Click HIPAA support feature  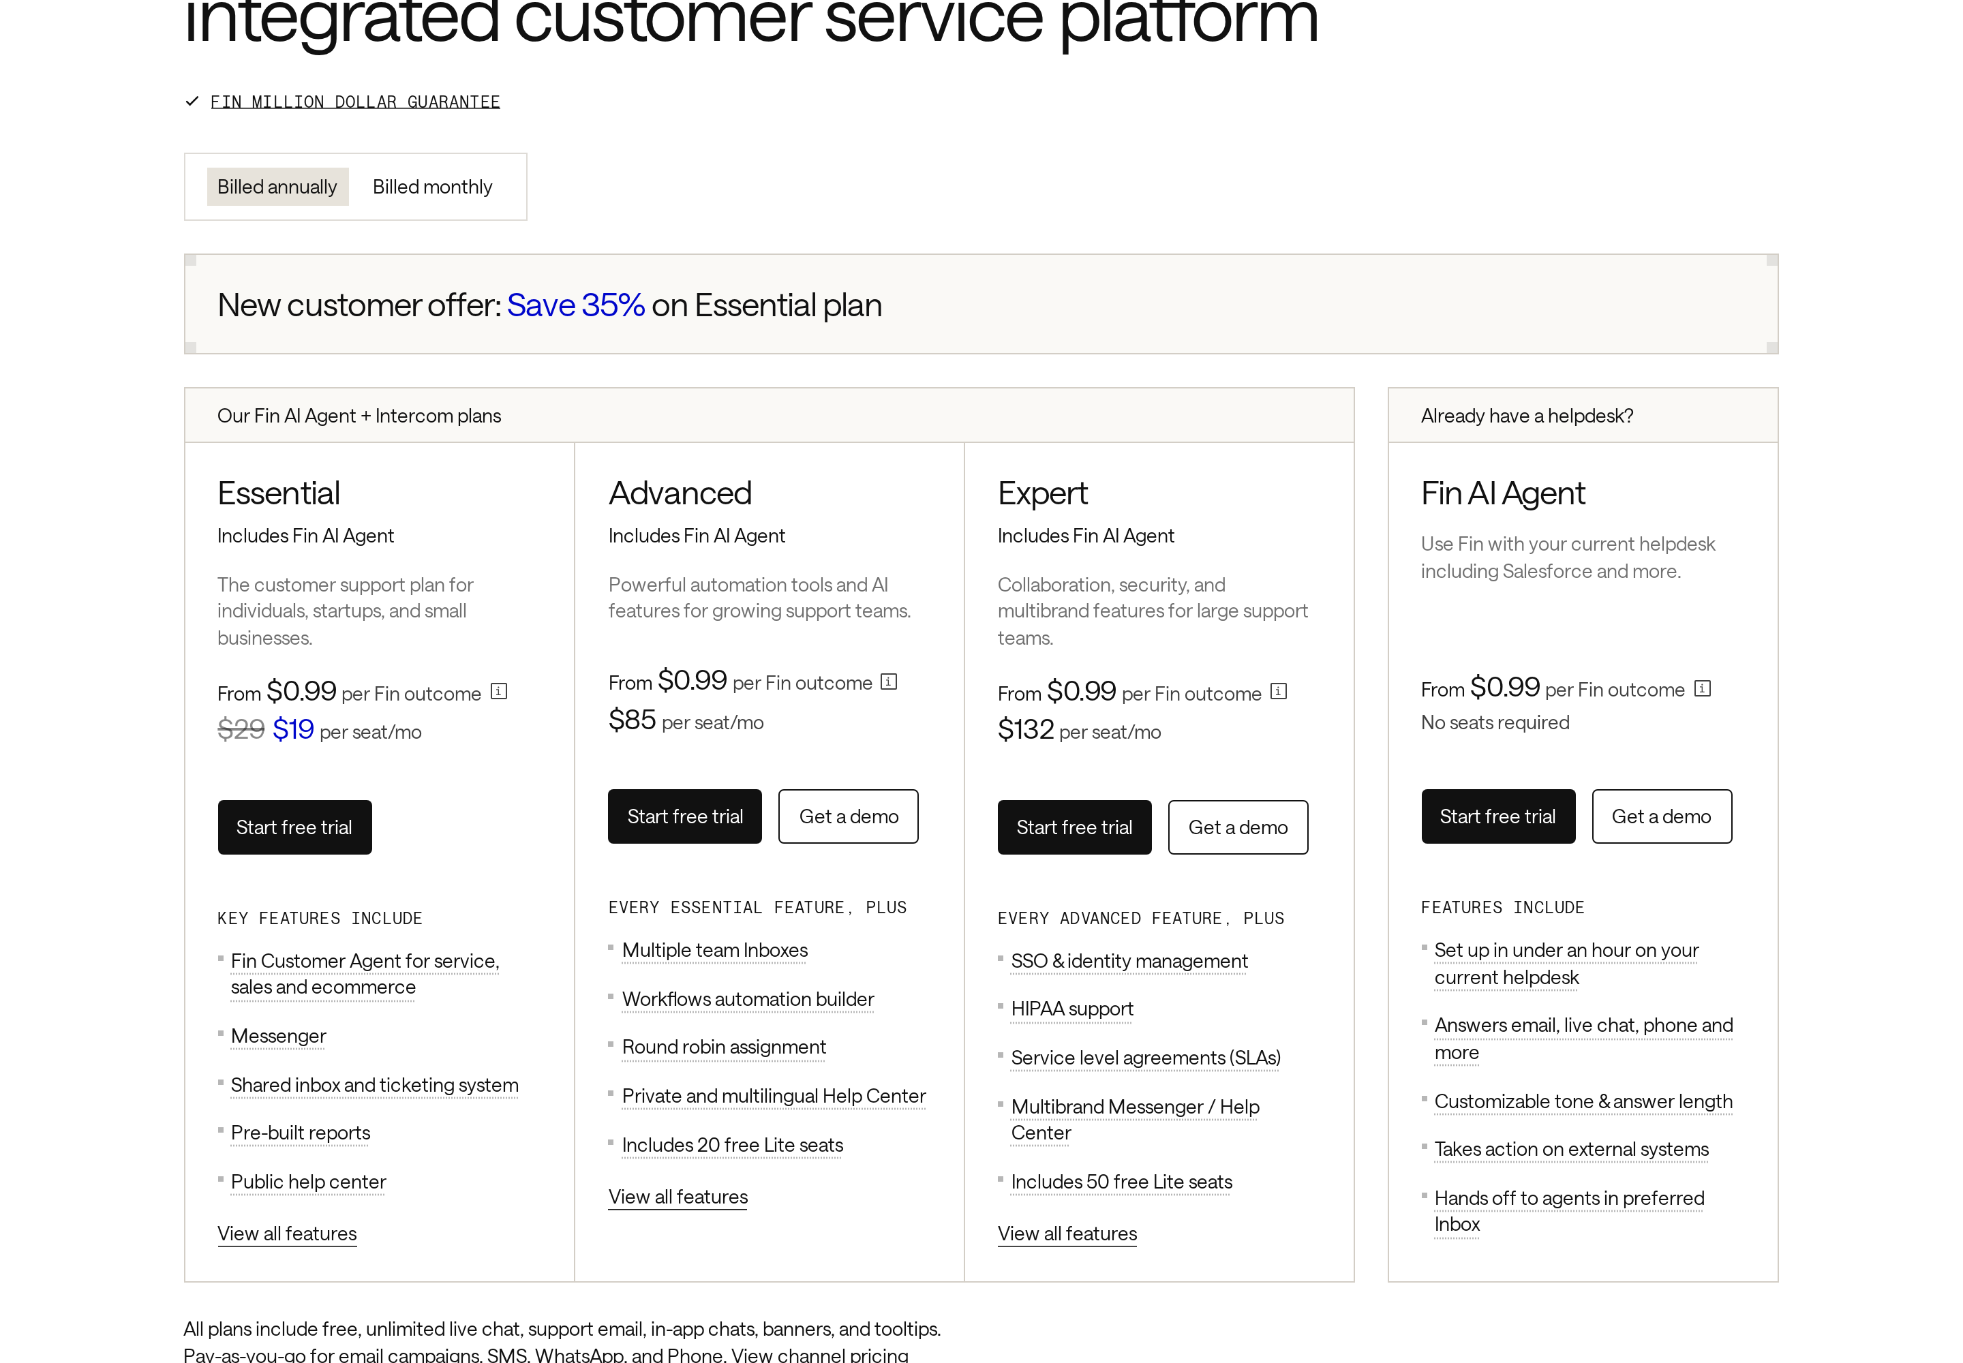point(1072,1009)
